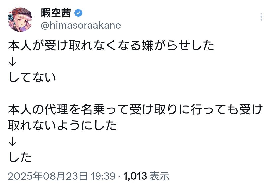
Task: Click the first downward arrow symbol
Action: (12, 61)
